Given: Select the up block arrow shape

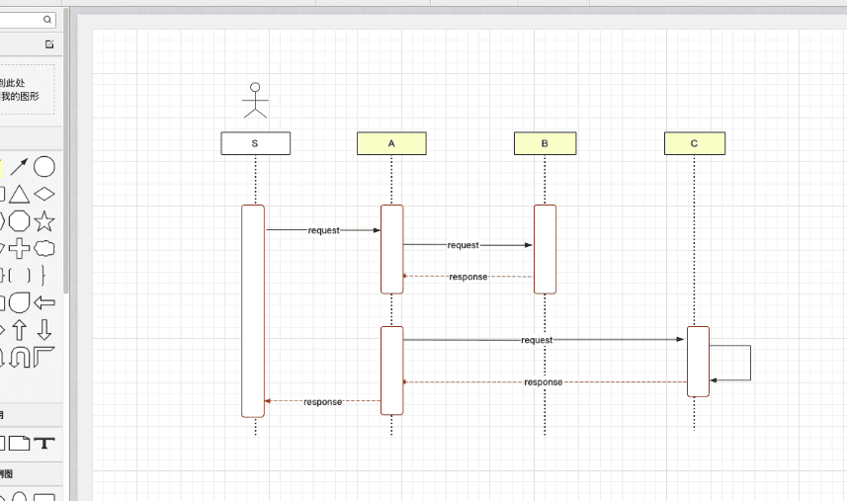Looking at the screenshot, I should click(20, 330).
